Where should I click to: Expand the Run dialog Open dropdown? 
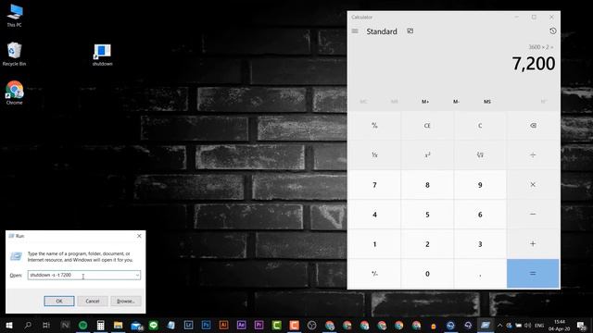(137, 276)
